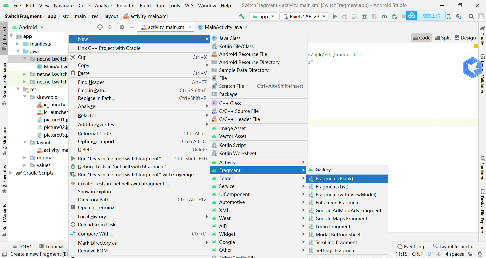Click the Make Project hammer icon
Screen dimensions: 486x258
pyautogui.click(x=242, y=16)
